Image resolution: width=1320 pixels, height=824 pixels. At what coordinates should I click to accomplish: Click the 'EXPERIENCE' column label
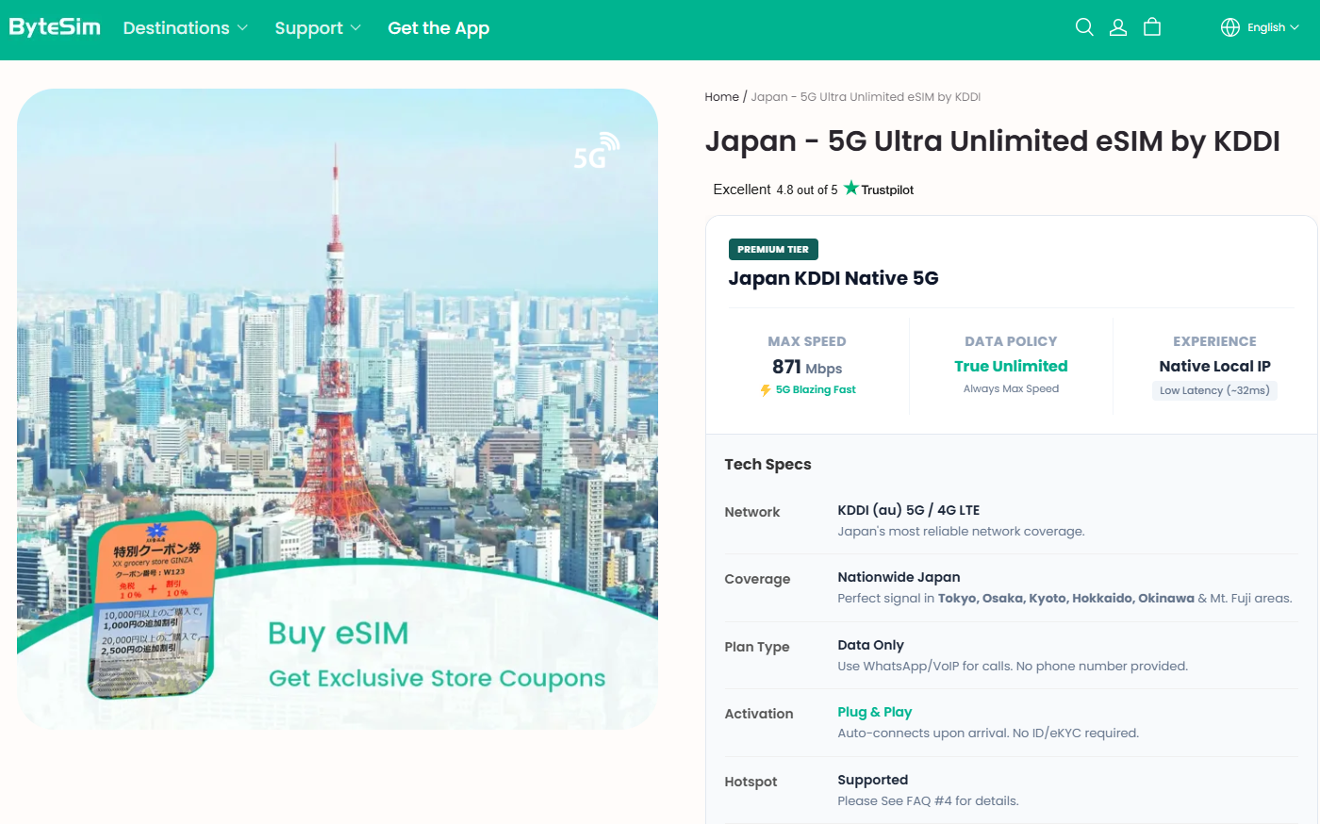coord(1214,341)
